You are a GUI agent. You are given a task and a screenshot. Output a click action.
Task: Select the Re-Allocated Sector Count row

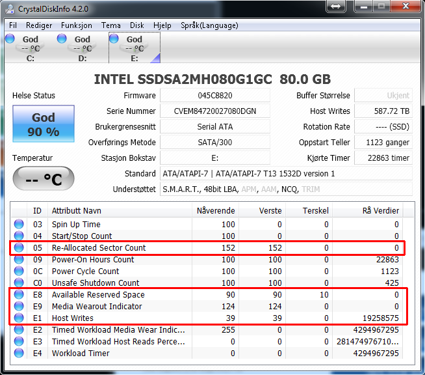[207, 247]
